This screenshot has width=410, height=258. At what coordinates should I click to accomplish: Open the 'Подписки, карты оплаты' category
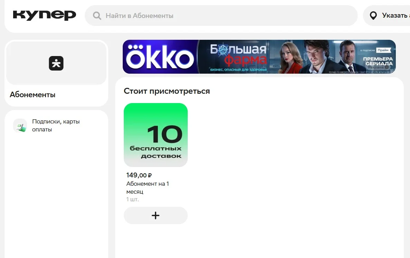pyautogui.click(x=56, y=125)
